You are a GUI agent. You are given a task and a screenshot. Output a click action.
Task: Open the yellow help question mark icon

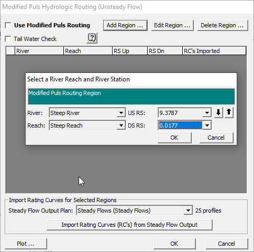pyautogui.click(x=92, y=38)
